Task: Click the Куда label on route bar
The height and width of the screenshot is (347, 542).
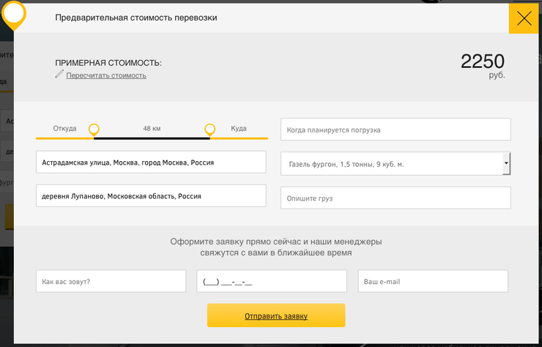Action: tap(239, 129)
